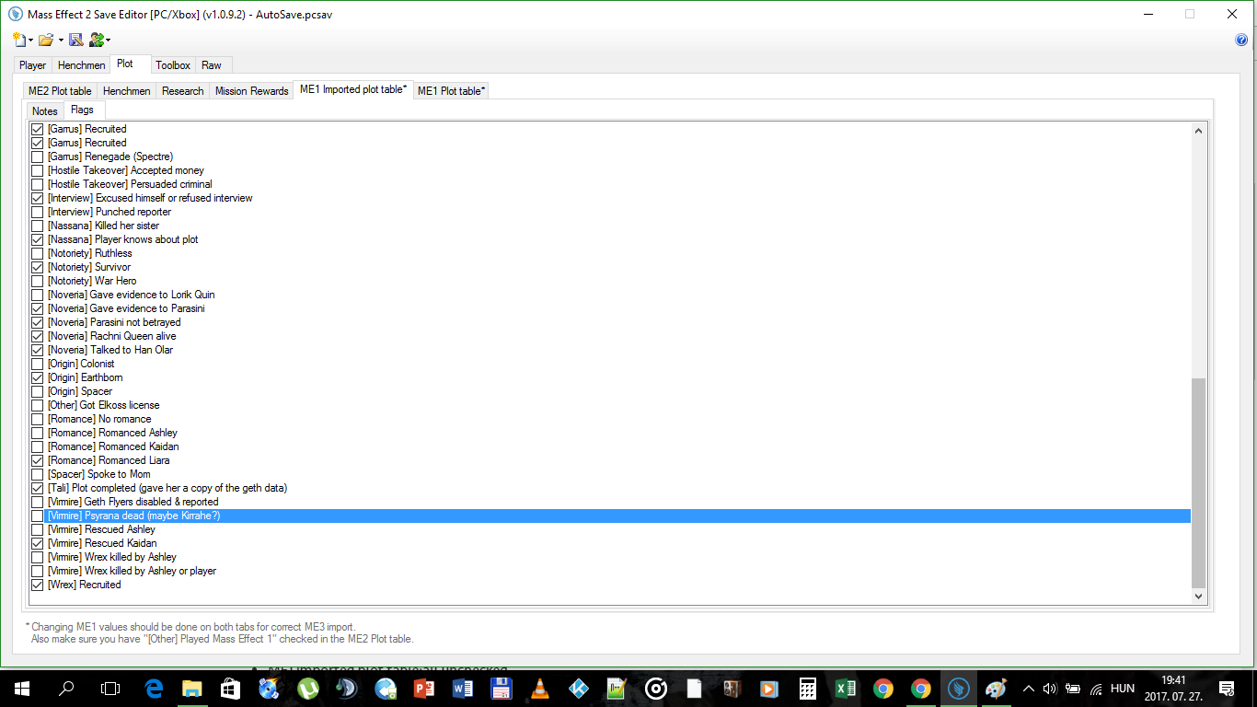
Task: Open Task View from the taskbar
Action: point(110,689)
